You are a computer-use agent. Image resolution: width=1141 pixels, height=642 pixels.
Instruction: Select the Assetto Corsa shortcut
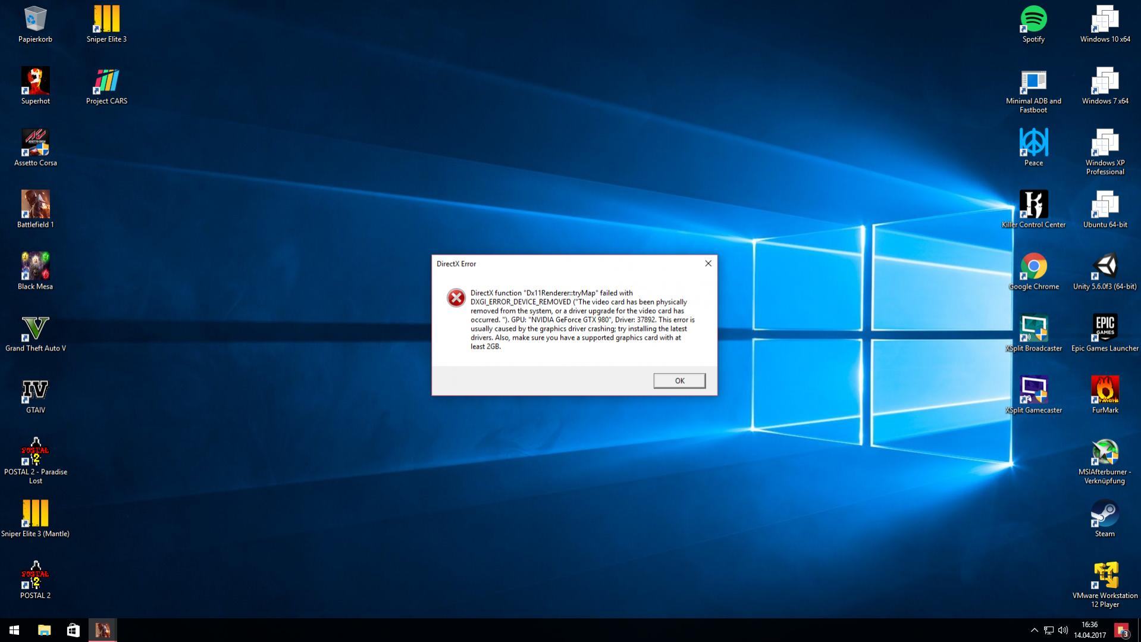pos(35,148)
